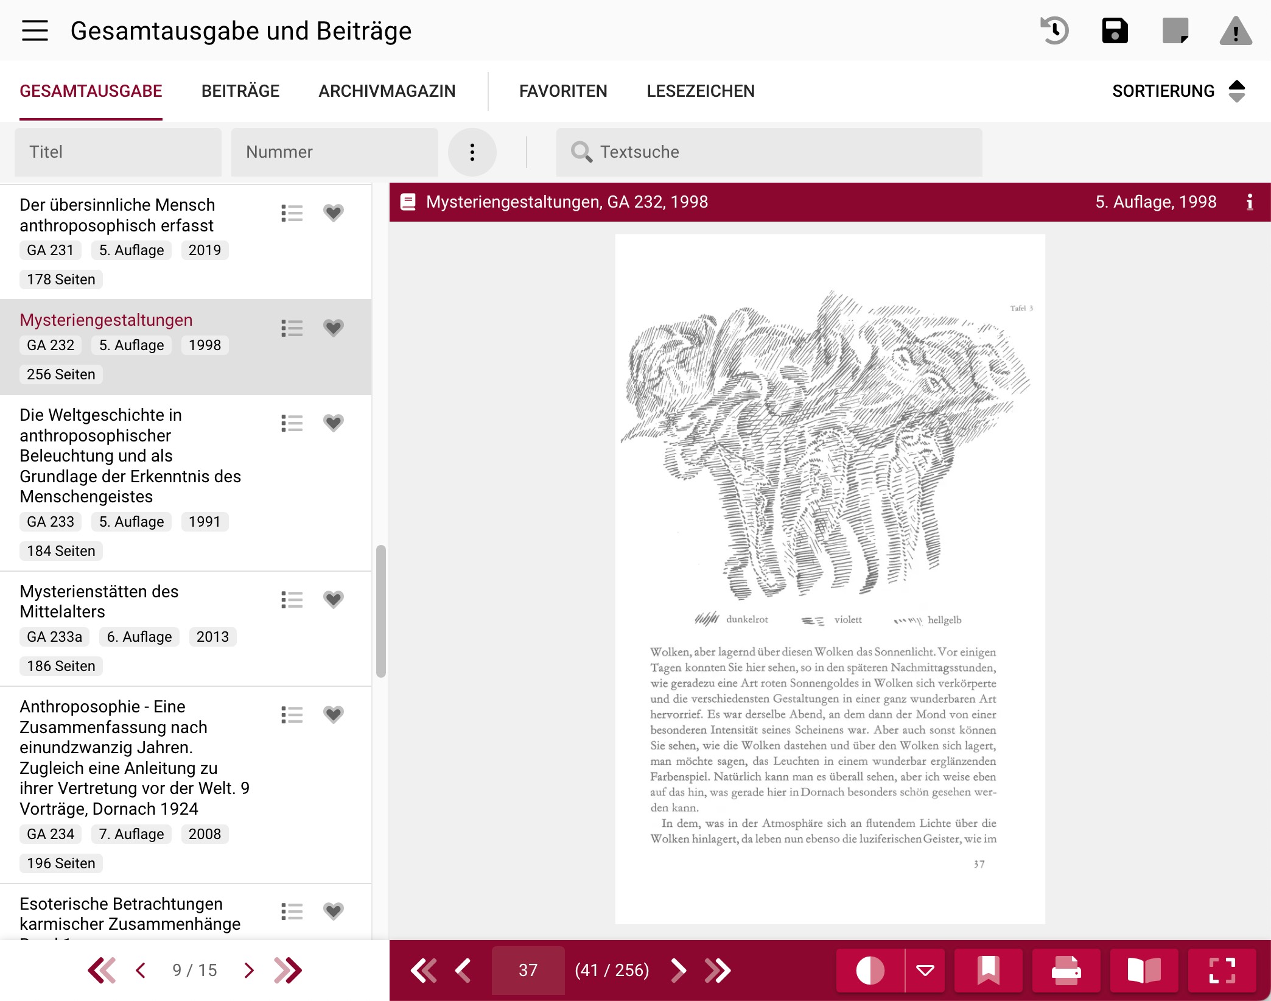
Task: Toggle the contrast half-circle button
Action: click(870, 970)
